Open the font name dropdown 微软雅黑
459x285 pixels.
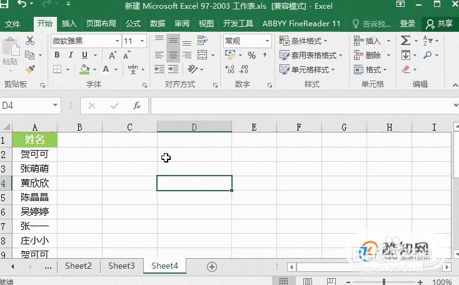117,41
